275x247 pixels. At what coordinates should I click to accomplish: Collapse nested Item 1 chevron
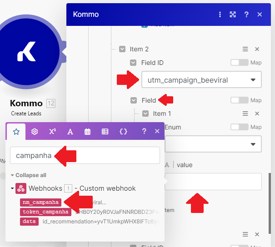tap(145, 114)
